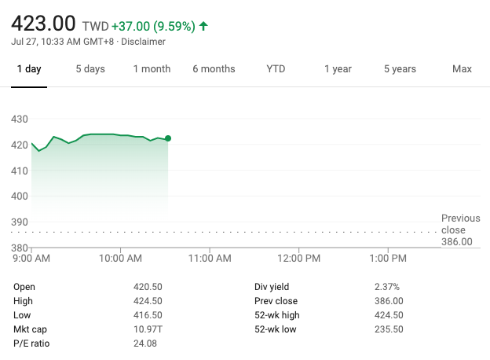Click the Previous close 386.00 label
The width and height of the screenshot is (490, 360).
click(460, 230)
